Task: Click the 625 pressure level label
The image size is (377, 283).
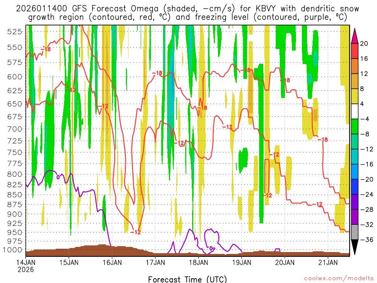Action: tap(15, 91)
